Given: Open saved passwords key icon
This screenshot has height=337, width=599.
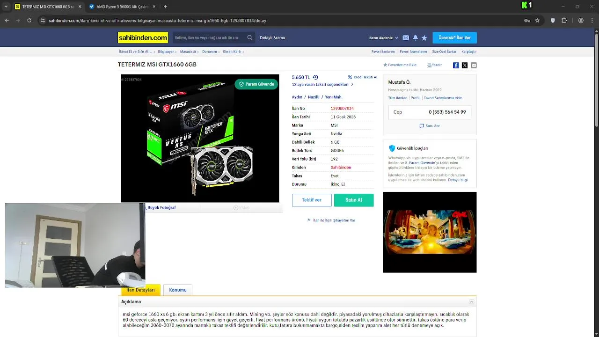Looking at the screenshot, I should coord(527,21).
